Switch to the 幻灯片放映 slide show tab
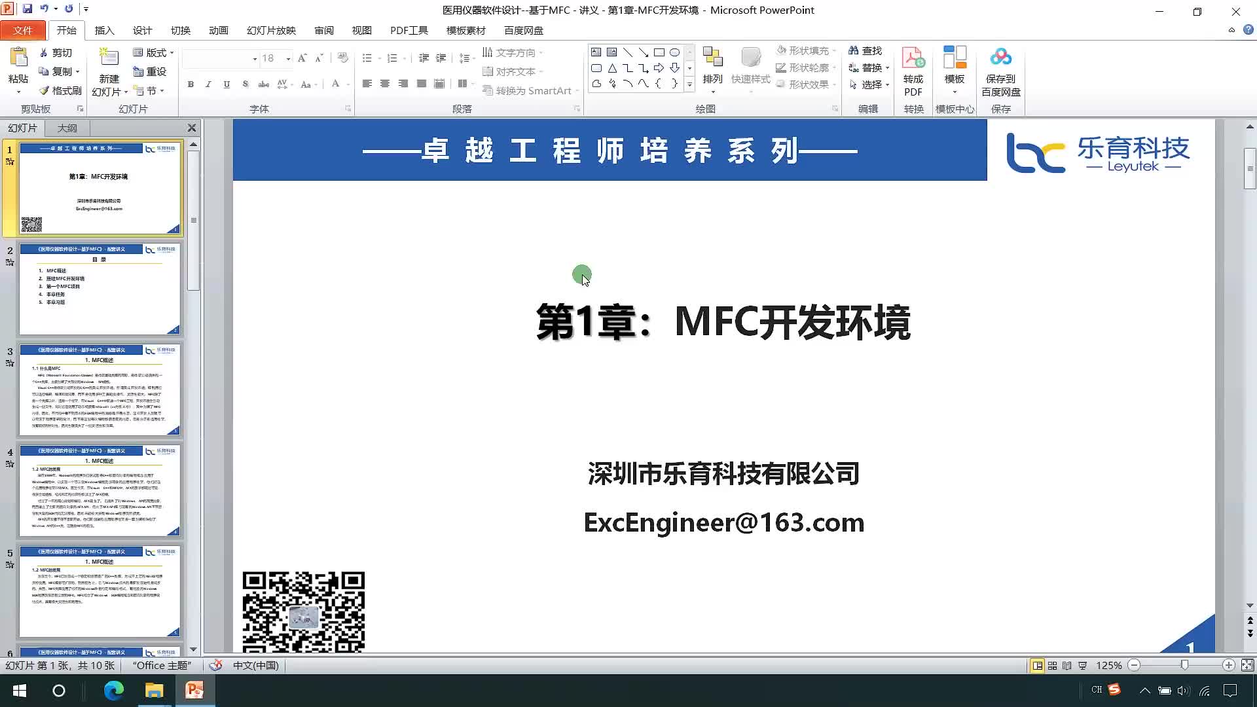 point(271,30)
